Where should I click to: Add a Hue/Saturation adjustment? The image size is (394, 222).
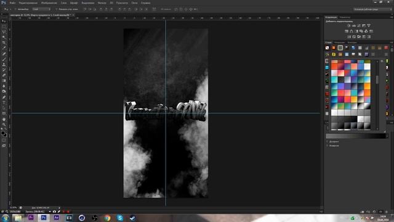tap(347, 31)
